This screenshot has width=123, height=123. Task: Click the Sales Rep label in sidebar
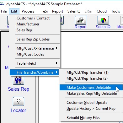coord(19,89)
